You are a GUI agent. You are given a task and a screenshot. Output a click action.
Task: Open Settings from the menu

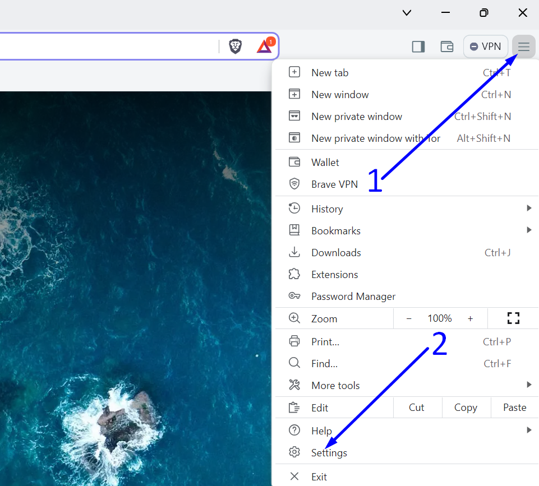point(329,452)
